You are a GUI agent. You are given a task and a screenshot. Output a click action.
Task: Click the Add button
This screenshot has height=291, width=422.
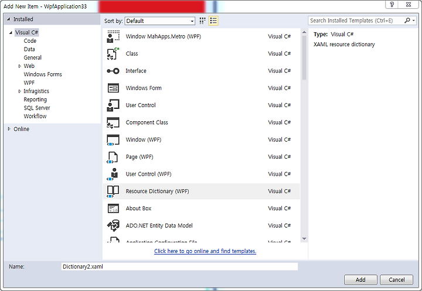(x=360, y=280)
